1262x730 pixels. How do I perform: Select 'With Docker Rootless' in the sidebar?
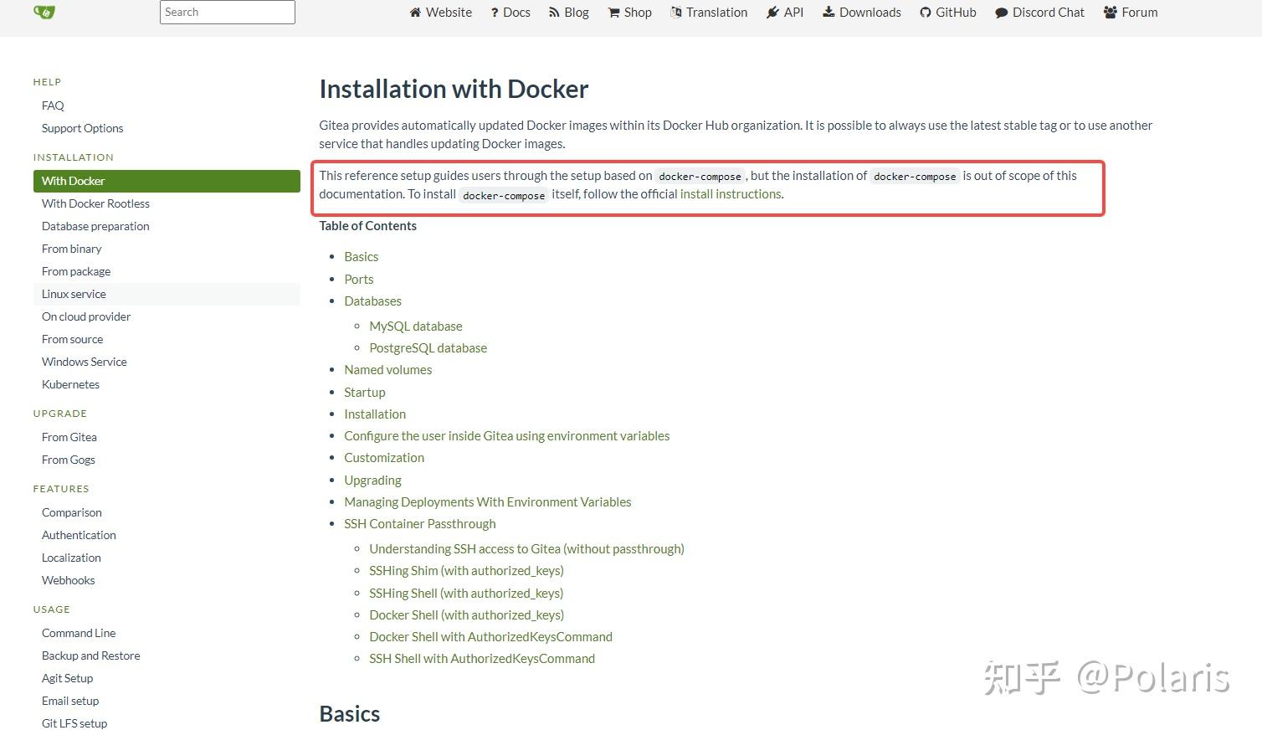click(x=95, y=203)
